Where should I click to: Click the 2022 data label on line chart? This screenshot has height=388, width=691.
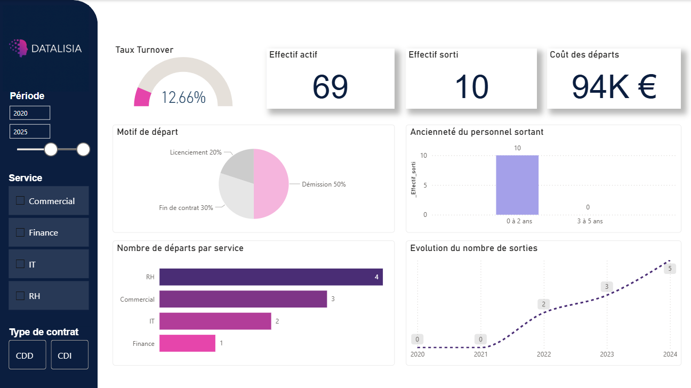pos(544,304)
